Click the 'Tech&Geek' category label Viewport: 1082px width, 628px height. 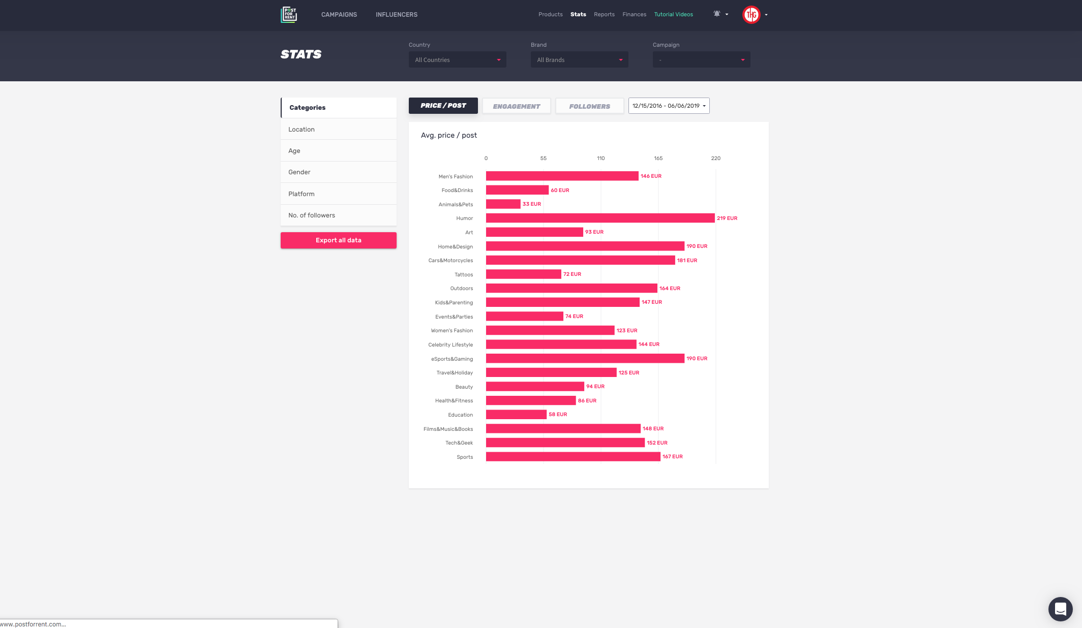459,443
